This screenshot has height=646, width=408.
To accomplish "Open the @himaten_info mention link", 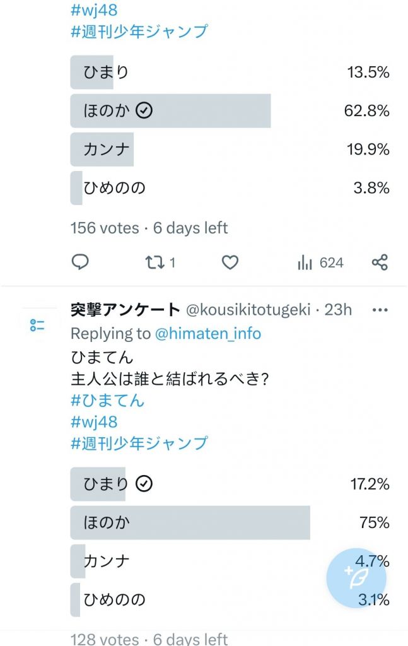I will 208,333.
